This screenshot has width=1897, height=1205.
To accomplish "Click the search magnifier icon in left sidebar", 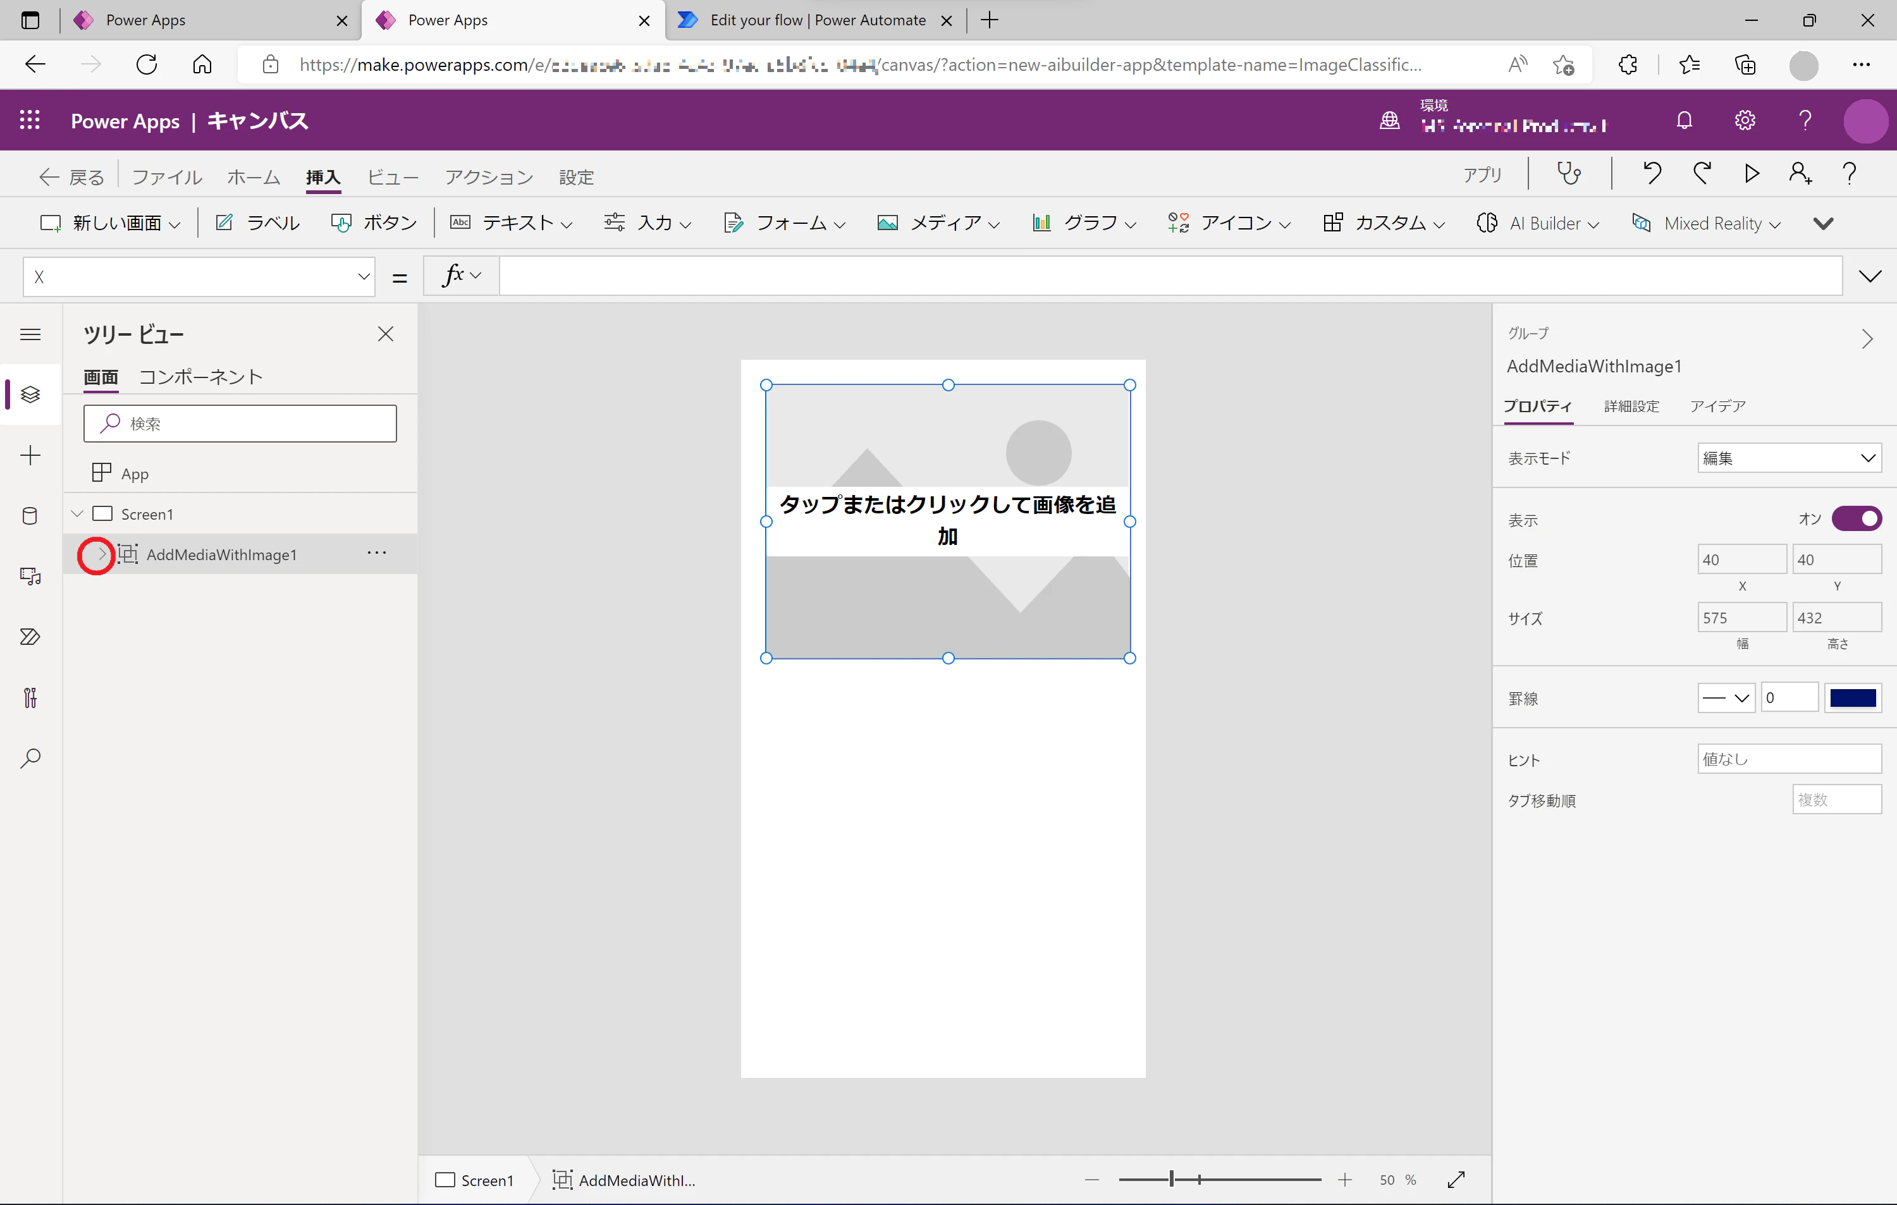I will click(x=31, y=759).
